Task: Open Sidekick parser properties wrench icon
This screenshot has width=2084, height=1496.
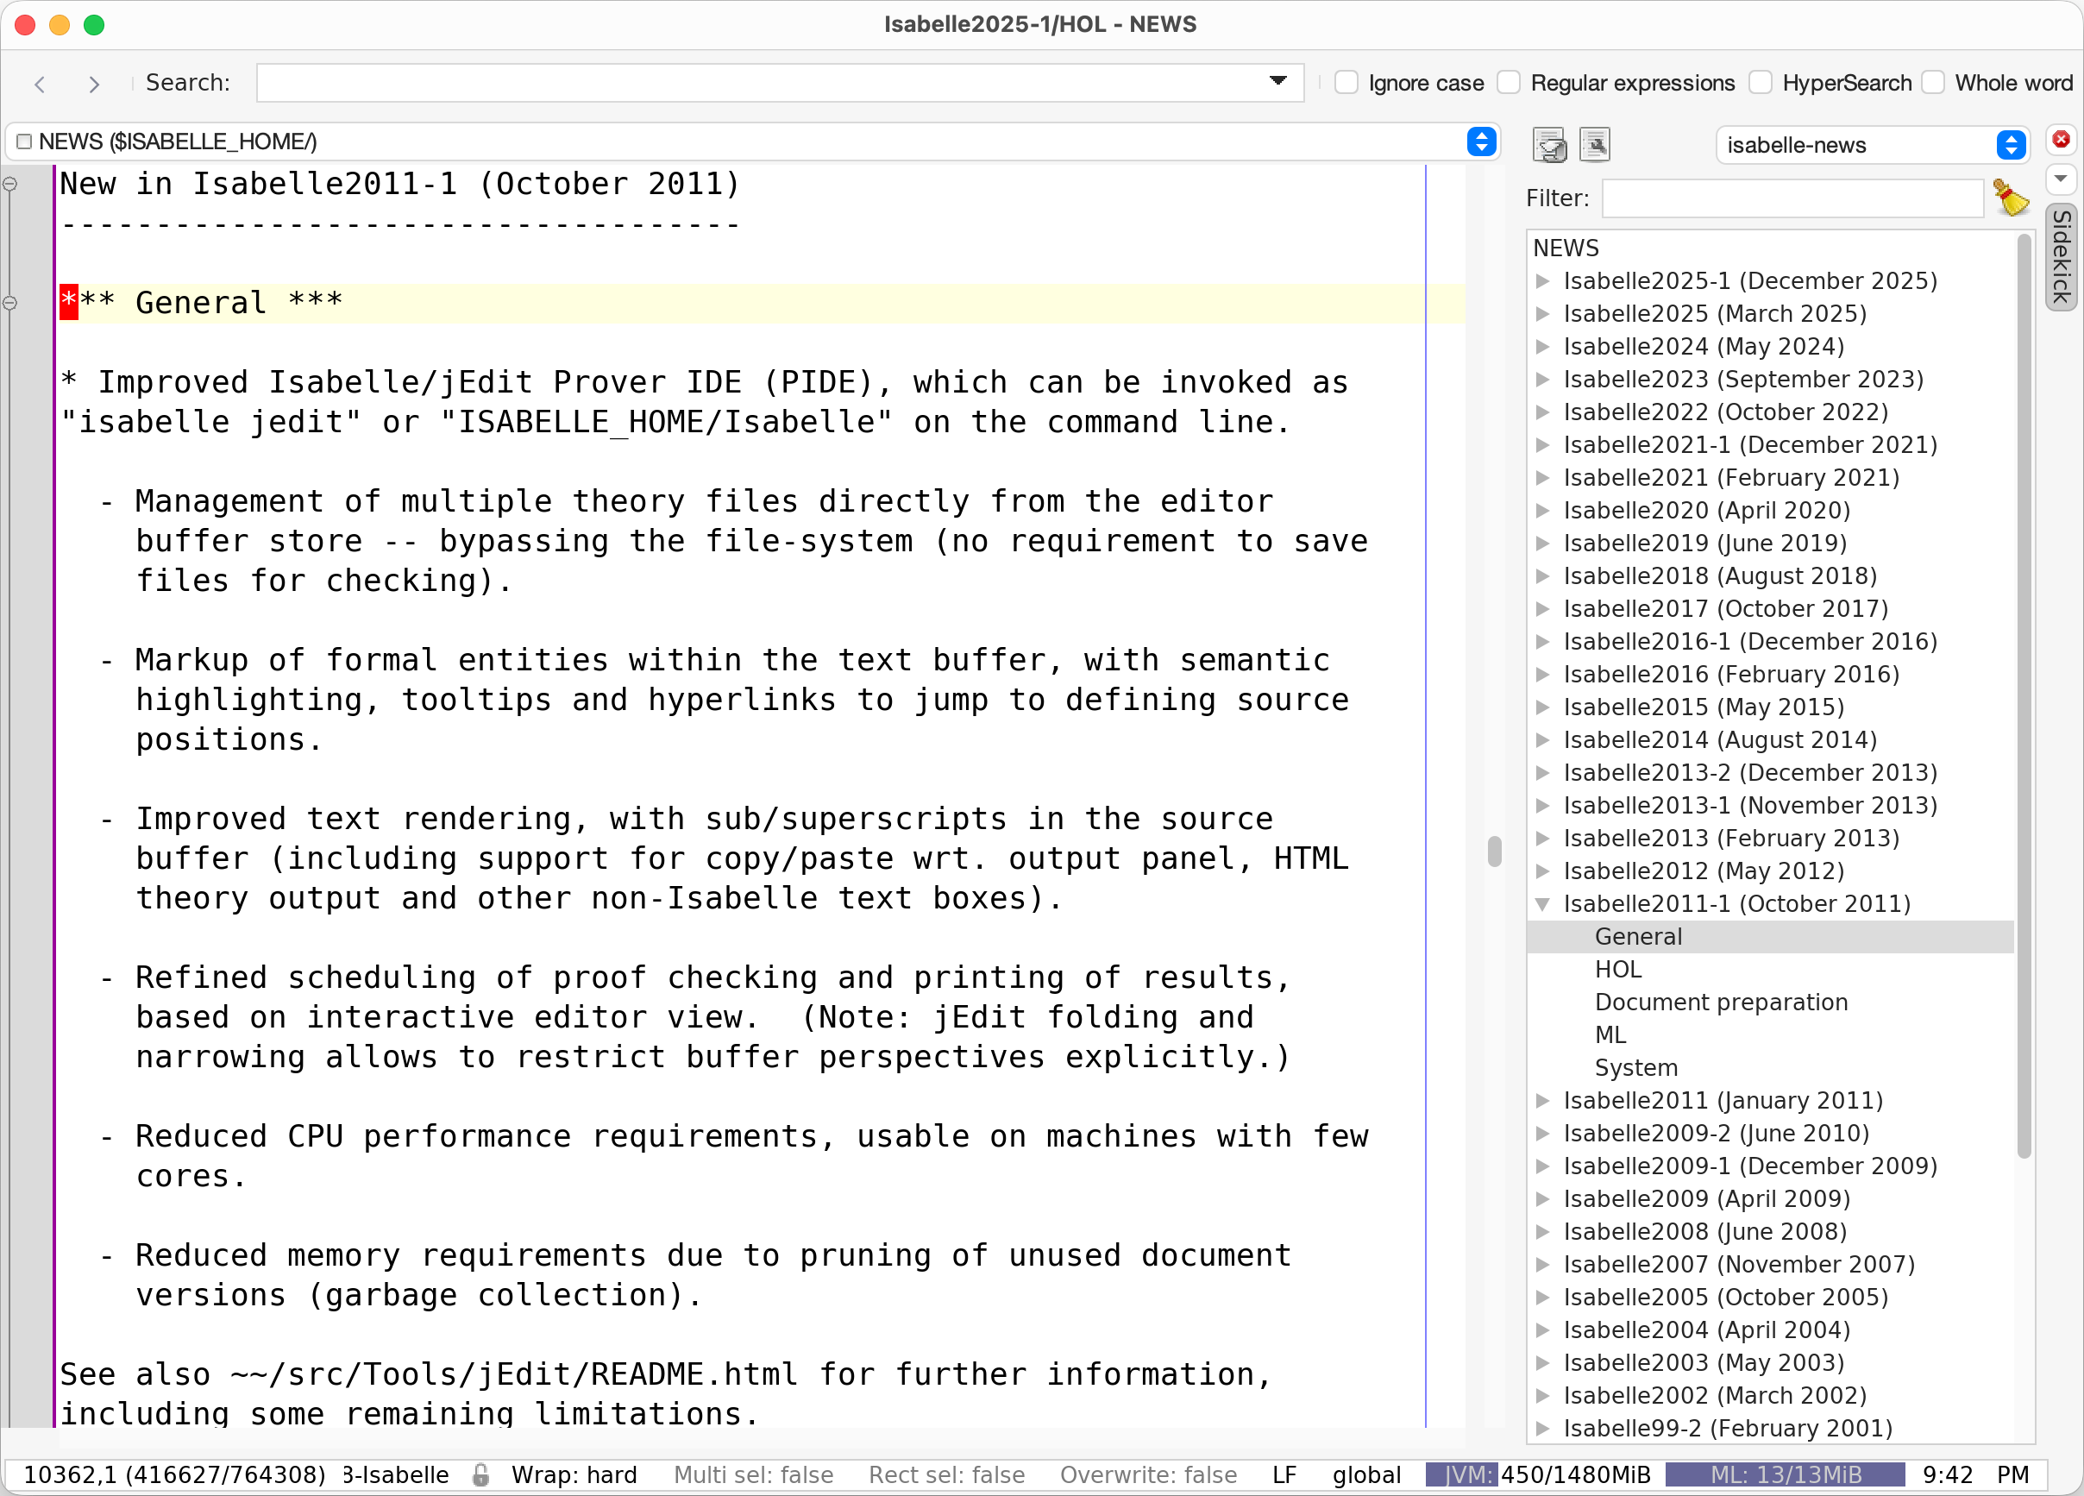Action: [x=1594, y=144]
